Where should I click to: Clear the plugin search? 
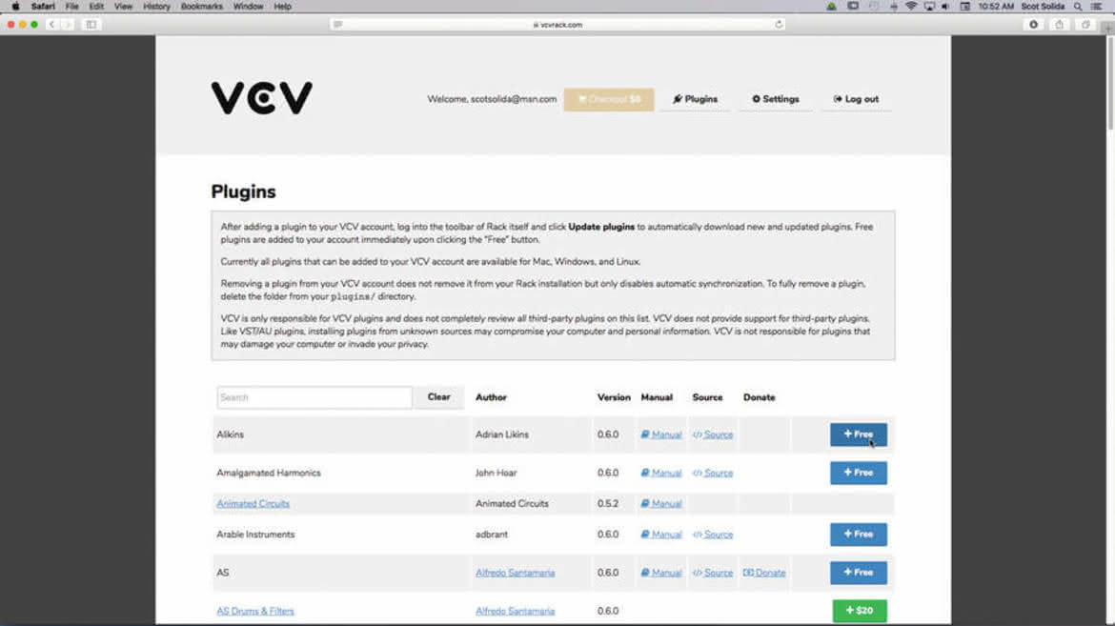coord(438,397)
